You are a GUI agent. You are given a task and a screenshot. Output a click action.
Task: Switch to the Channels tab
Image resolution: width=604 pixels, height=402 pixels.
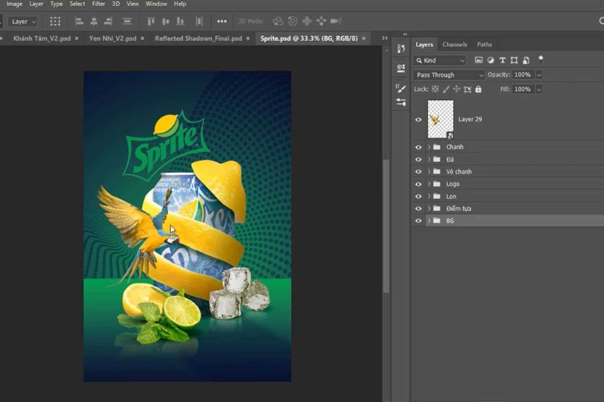pyautogui.click(x=454, y=45)
